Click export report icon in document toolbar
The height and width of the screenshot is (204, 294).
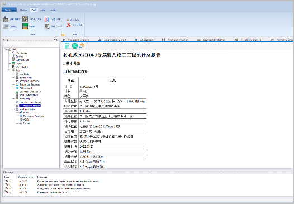tap(67, 46)
